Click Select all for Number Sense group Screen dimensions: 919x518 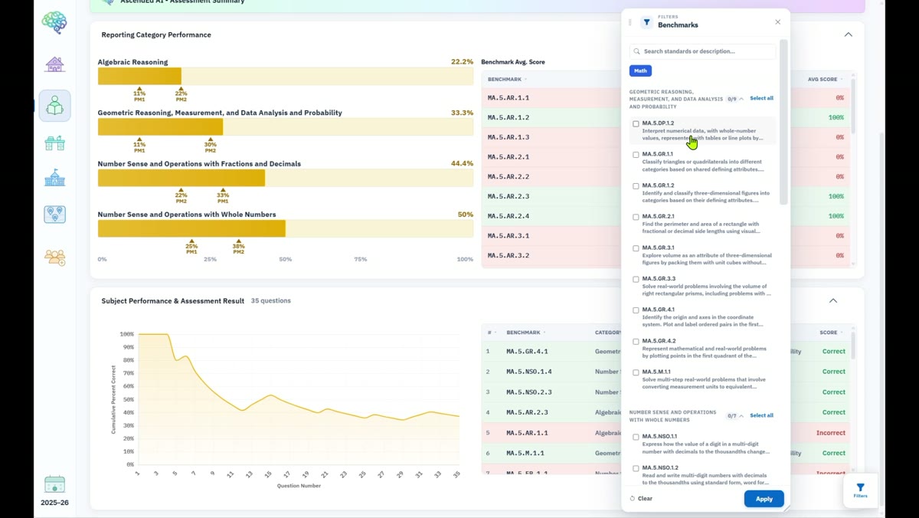click(761, 415)
